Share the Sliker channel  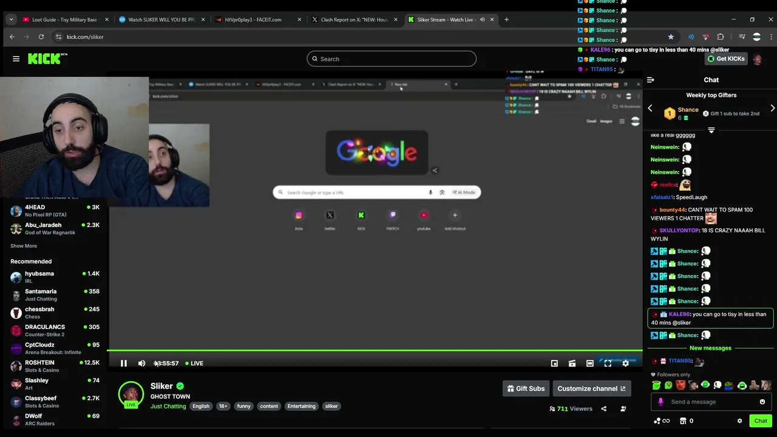click(603, 408)
